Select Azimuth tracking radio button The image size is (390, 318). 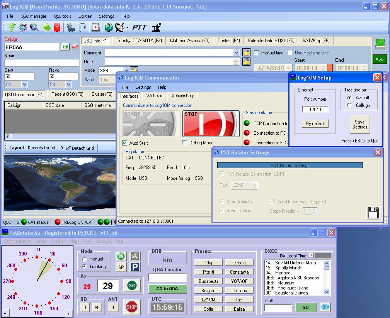pyautogui.click(x=349, y=98)
